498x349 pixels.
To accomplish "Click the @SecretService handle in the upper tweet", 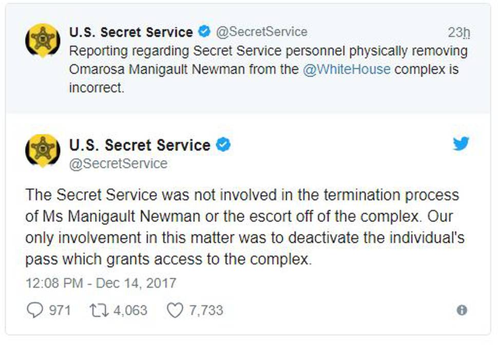I will [262, 32].
